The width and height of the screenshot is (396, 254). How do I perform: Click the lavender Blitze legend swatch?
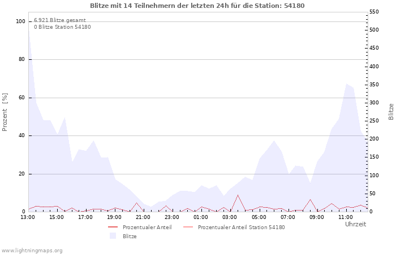tap(113, 237)
